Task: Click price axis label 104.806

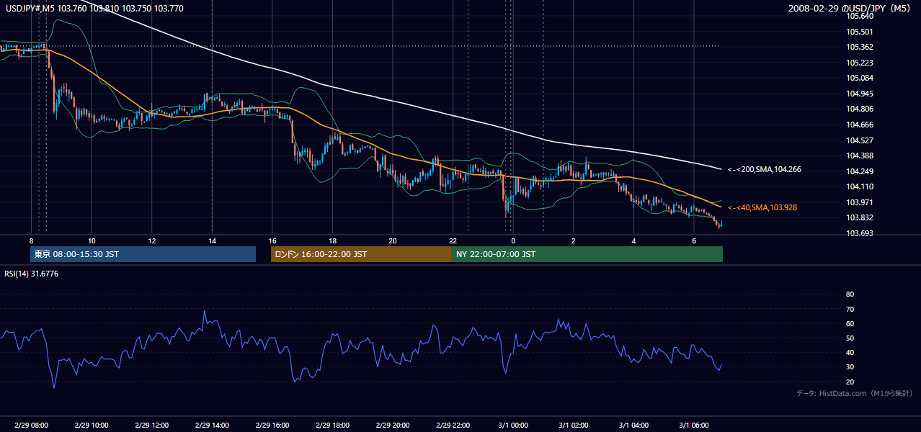Action: coord(860,109)
